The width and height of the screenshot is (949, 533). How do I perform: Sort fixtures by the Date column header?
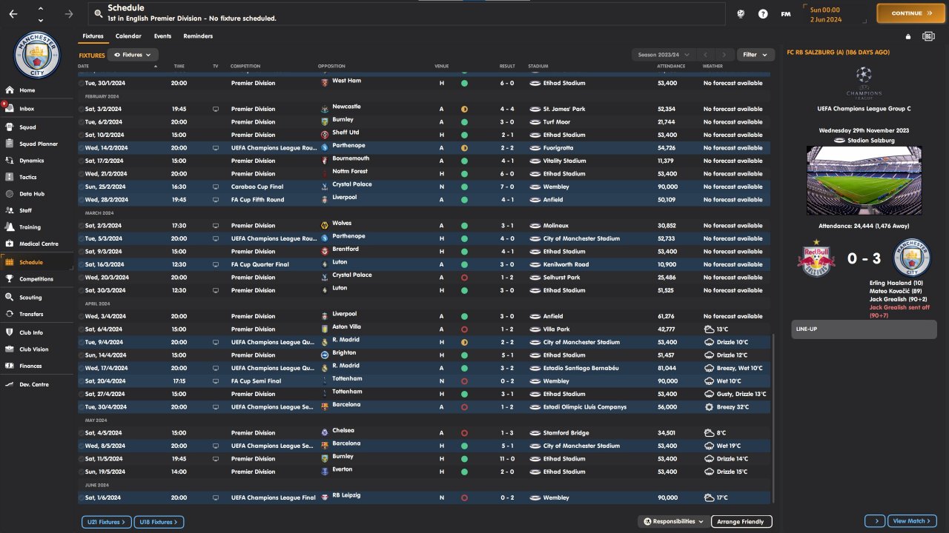point(83,67)
